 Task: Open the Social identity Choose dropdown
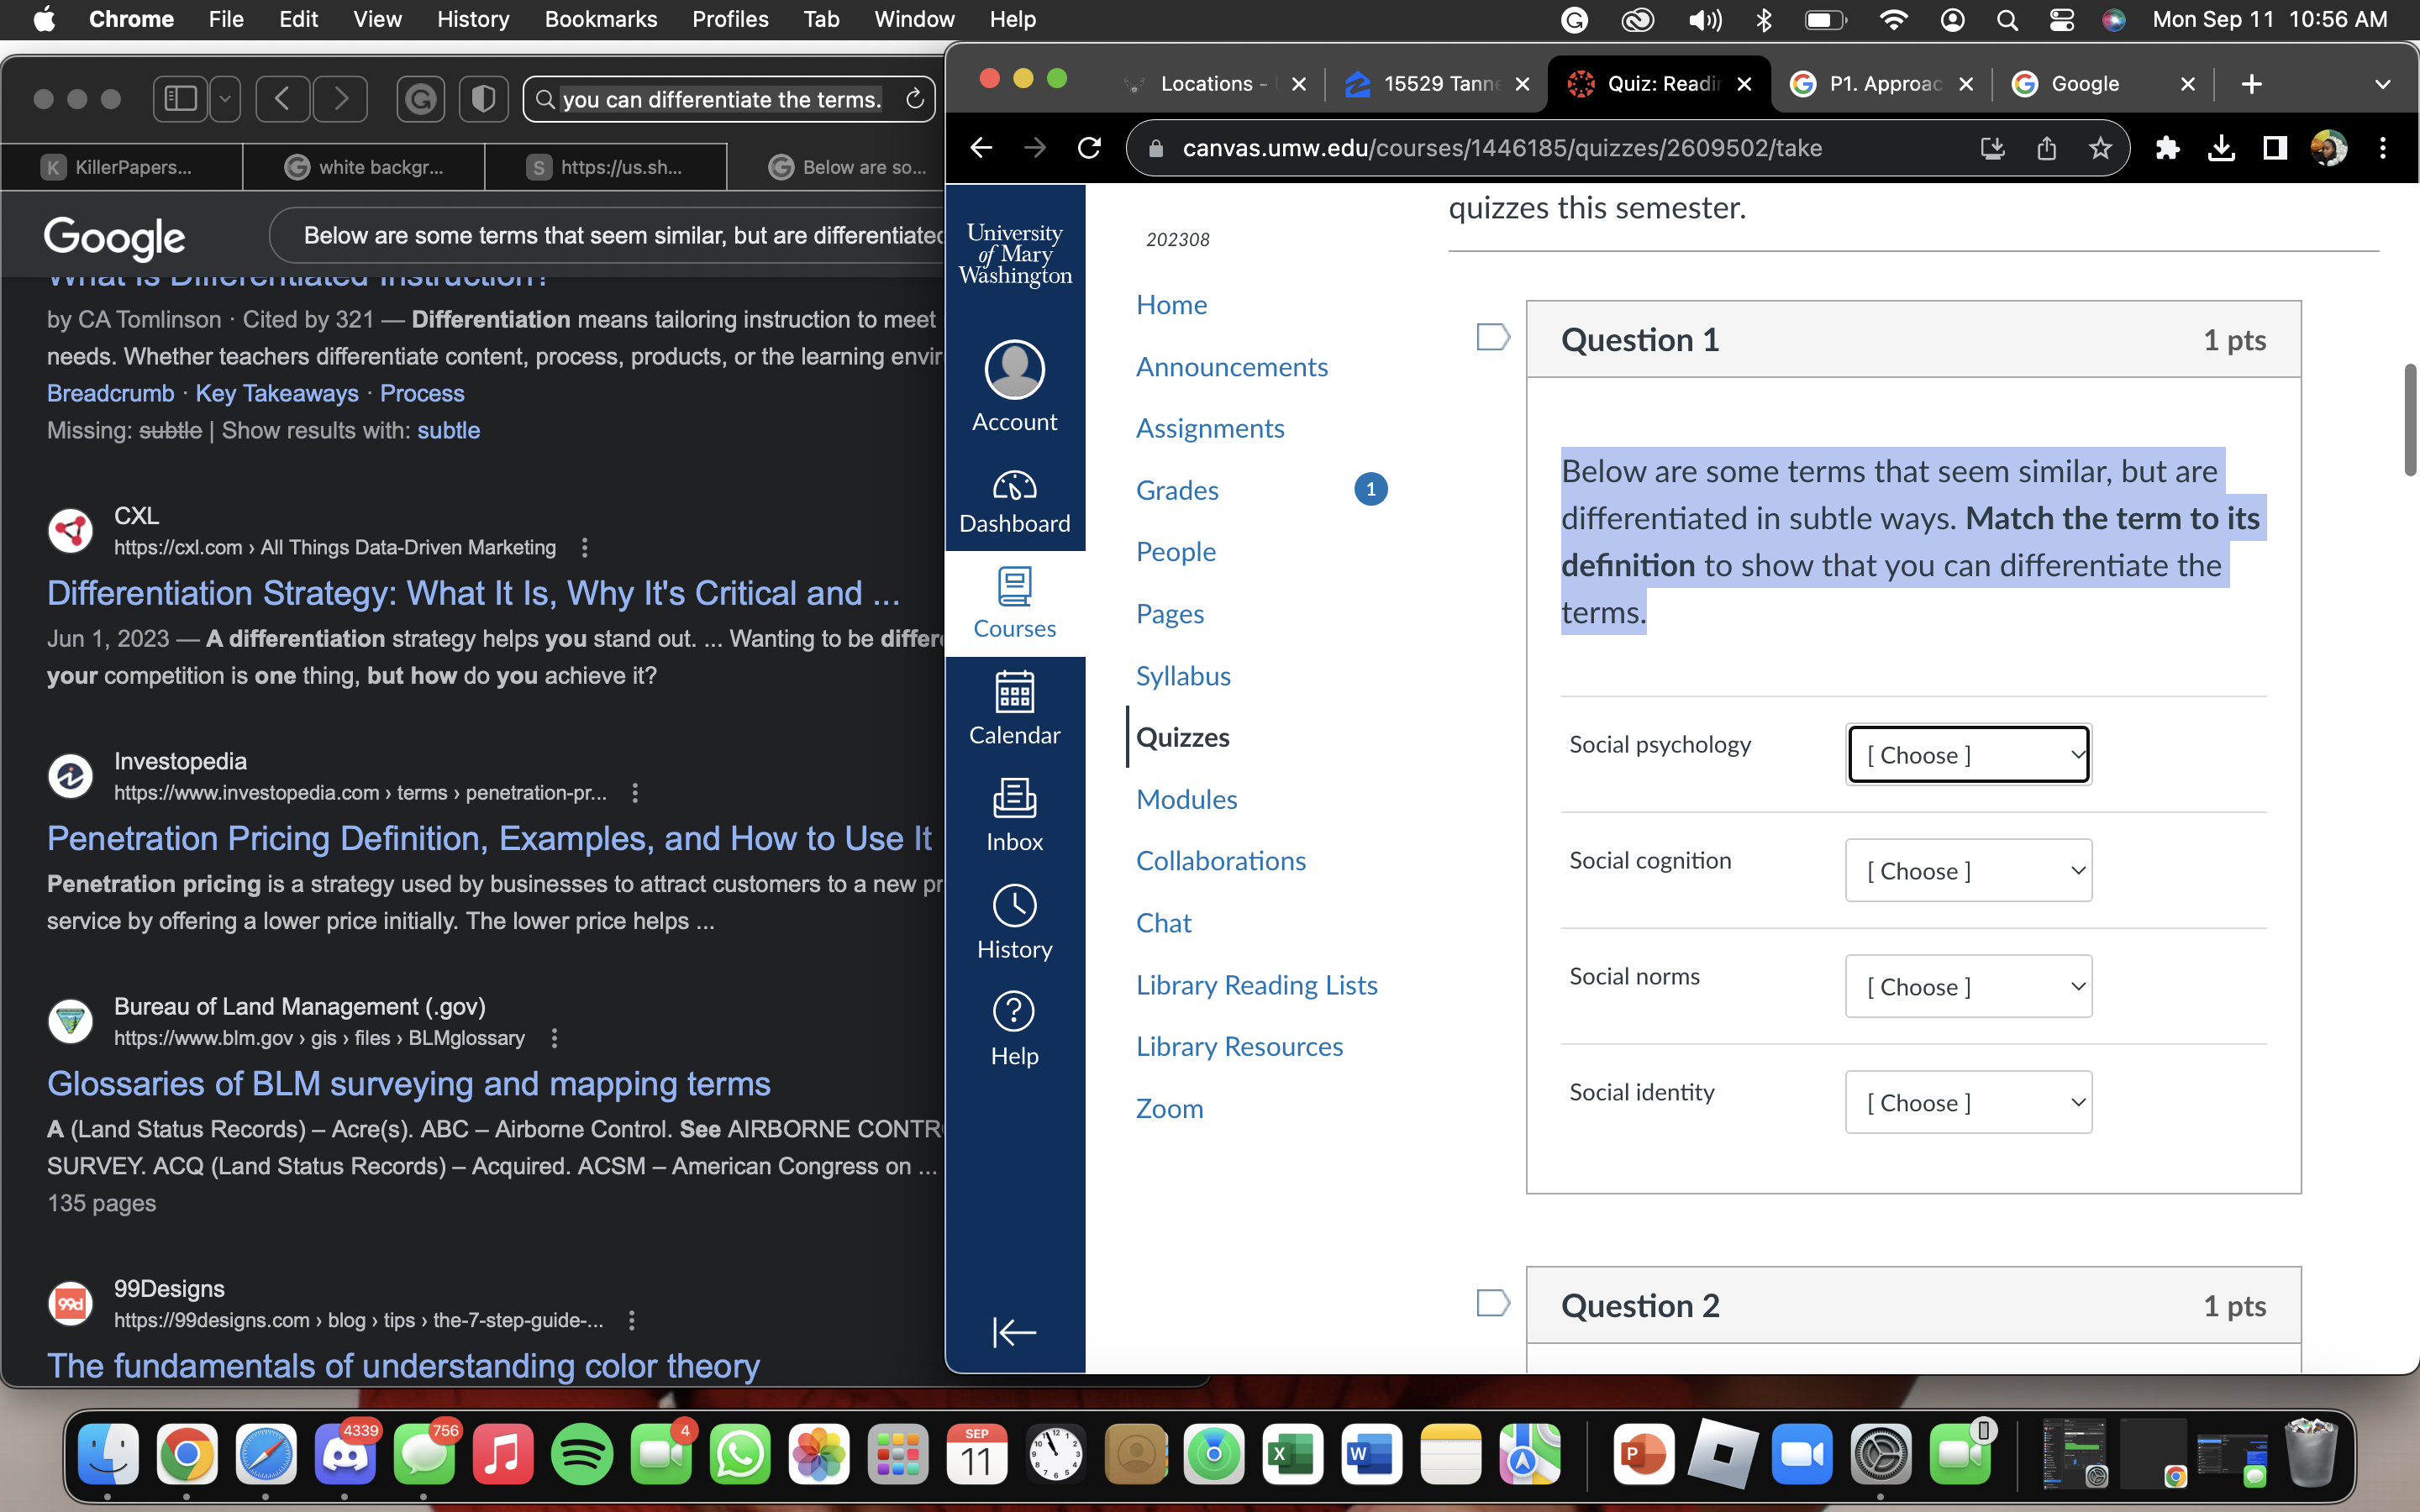click(1968, 1102)
